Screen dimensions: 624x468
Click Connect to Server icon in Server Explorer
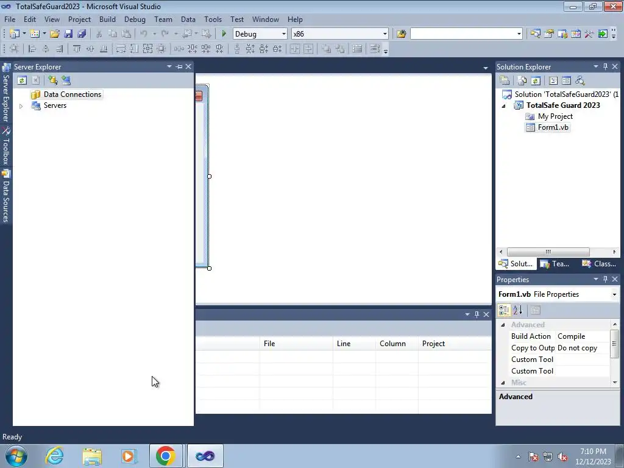click(x=66, y=80)
